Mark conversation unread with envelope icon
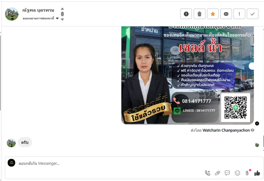Viewport: 264px width, 181px height. point(226,14)
